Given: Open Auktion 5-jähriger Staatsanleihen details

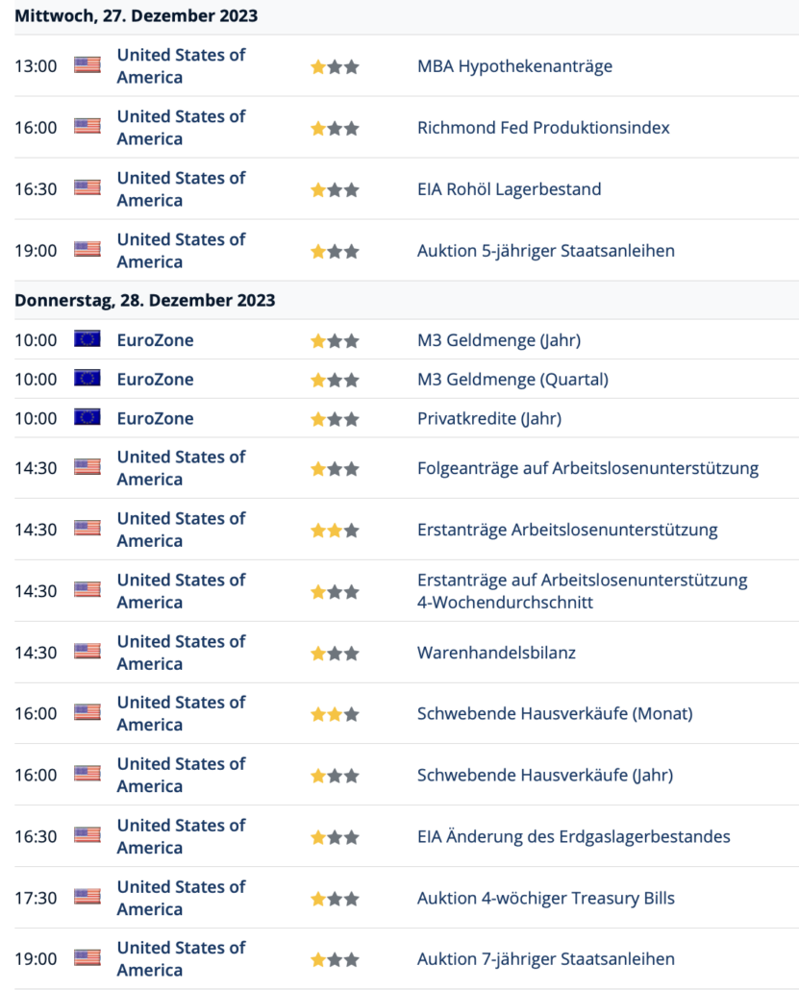Looking at the screenshot, I should tap(546, 251).
